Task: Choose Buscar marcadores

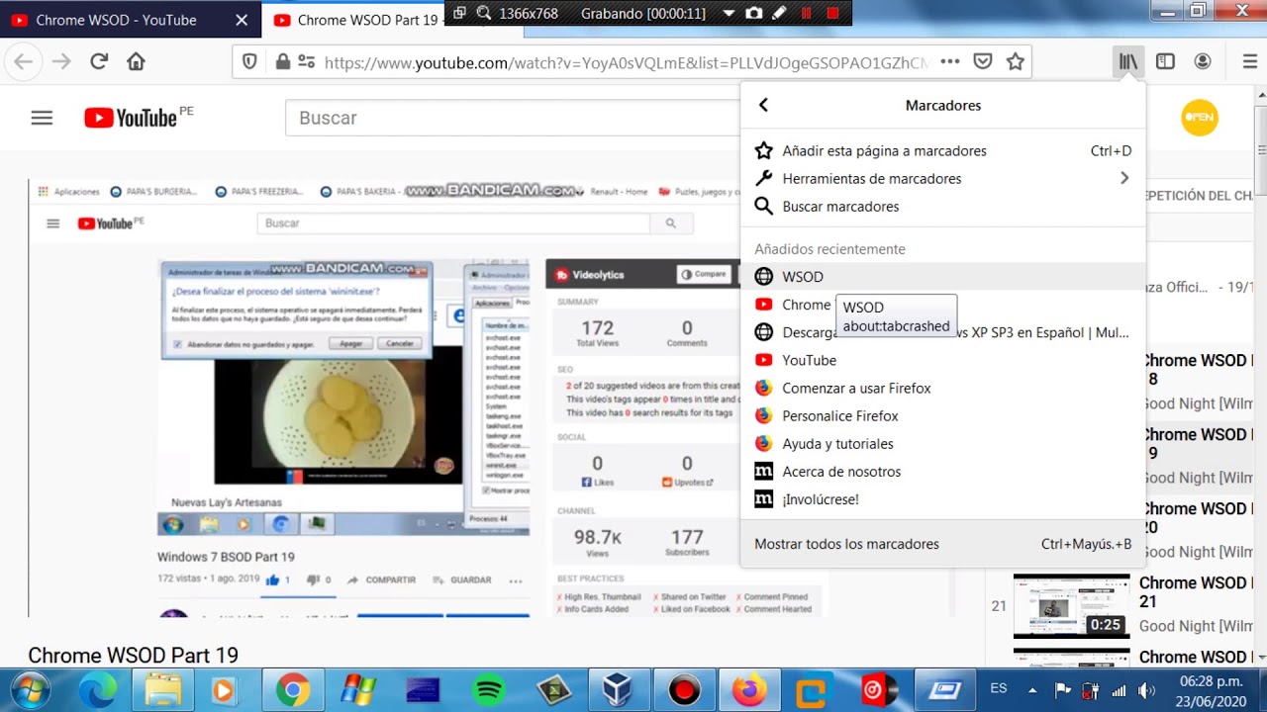Action: click(943, 206)
